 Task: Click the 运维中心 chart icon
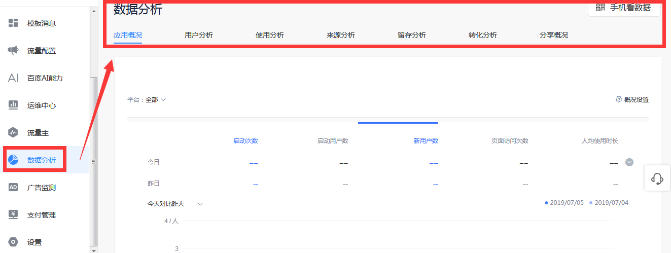pyautogui.click(x=13, y=105)
